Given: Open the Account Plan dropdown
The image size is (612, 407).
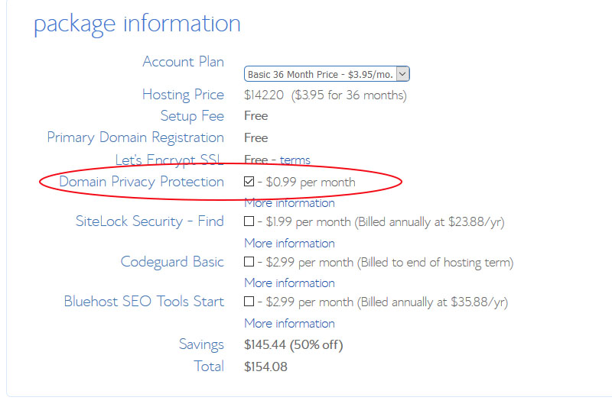Looking at the screenshot, I should tap(327, 74).
